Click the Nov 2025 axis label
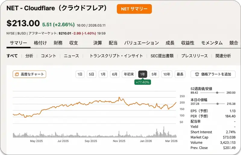241x155 pixels. point(119,141)
